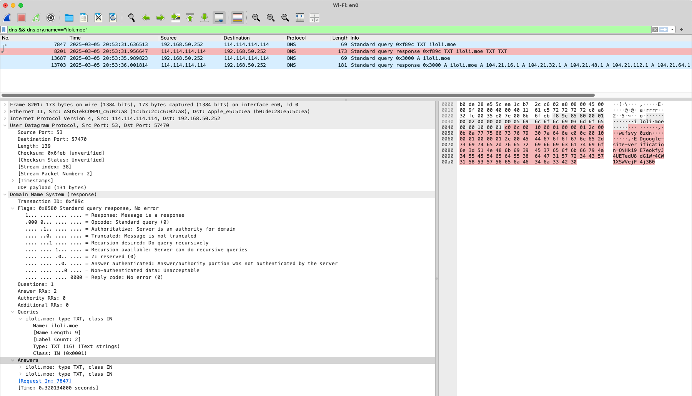Select UDP payload (131 bytes) field
Viewport: 692px width, 396px height.
click(x=52, y=188)
